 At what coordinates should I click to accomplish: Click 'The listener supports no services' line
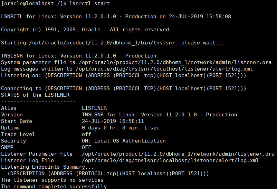pos(52,180)
